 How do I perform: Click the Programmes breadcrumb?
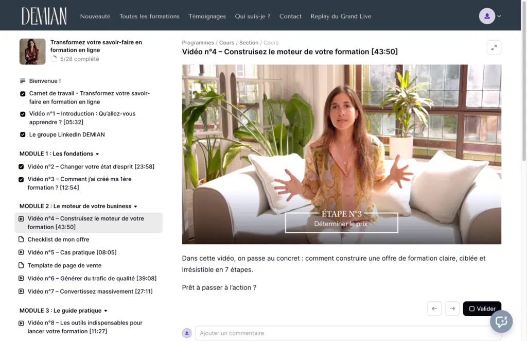[x=198, y=43]
